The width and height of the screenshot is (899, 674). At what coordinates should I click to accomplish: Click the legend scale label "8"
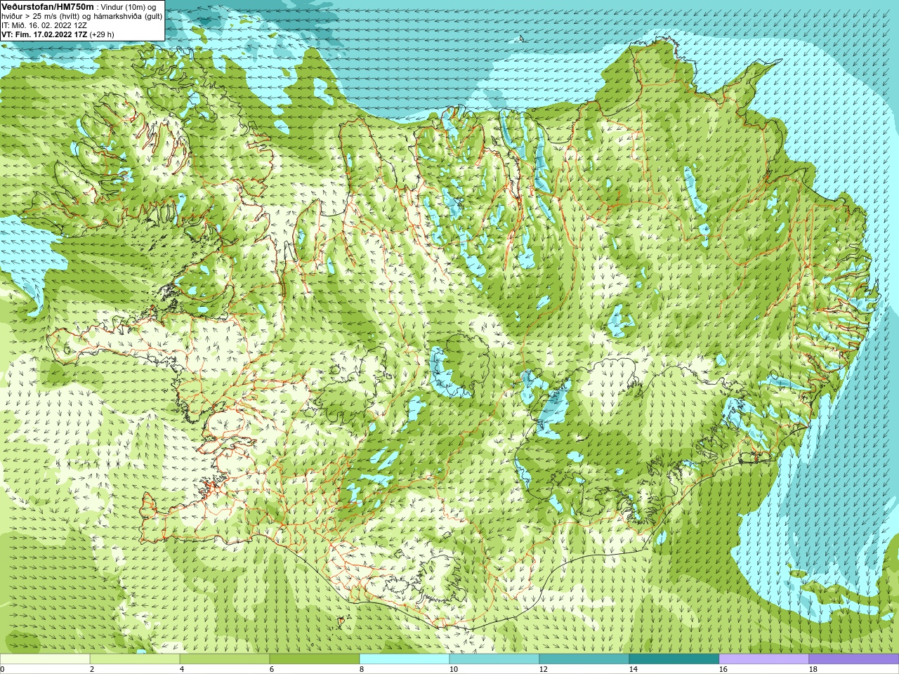(x=362, y=669)
